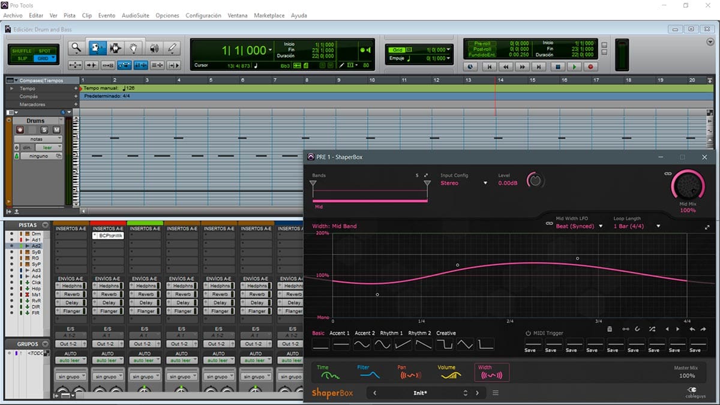
Task: Mute the Drums track
Action: 56,130
